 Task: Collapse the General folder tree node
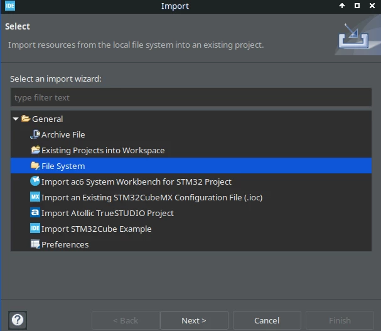pyautogui.click(x=16, y=119)
